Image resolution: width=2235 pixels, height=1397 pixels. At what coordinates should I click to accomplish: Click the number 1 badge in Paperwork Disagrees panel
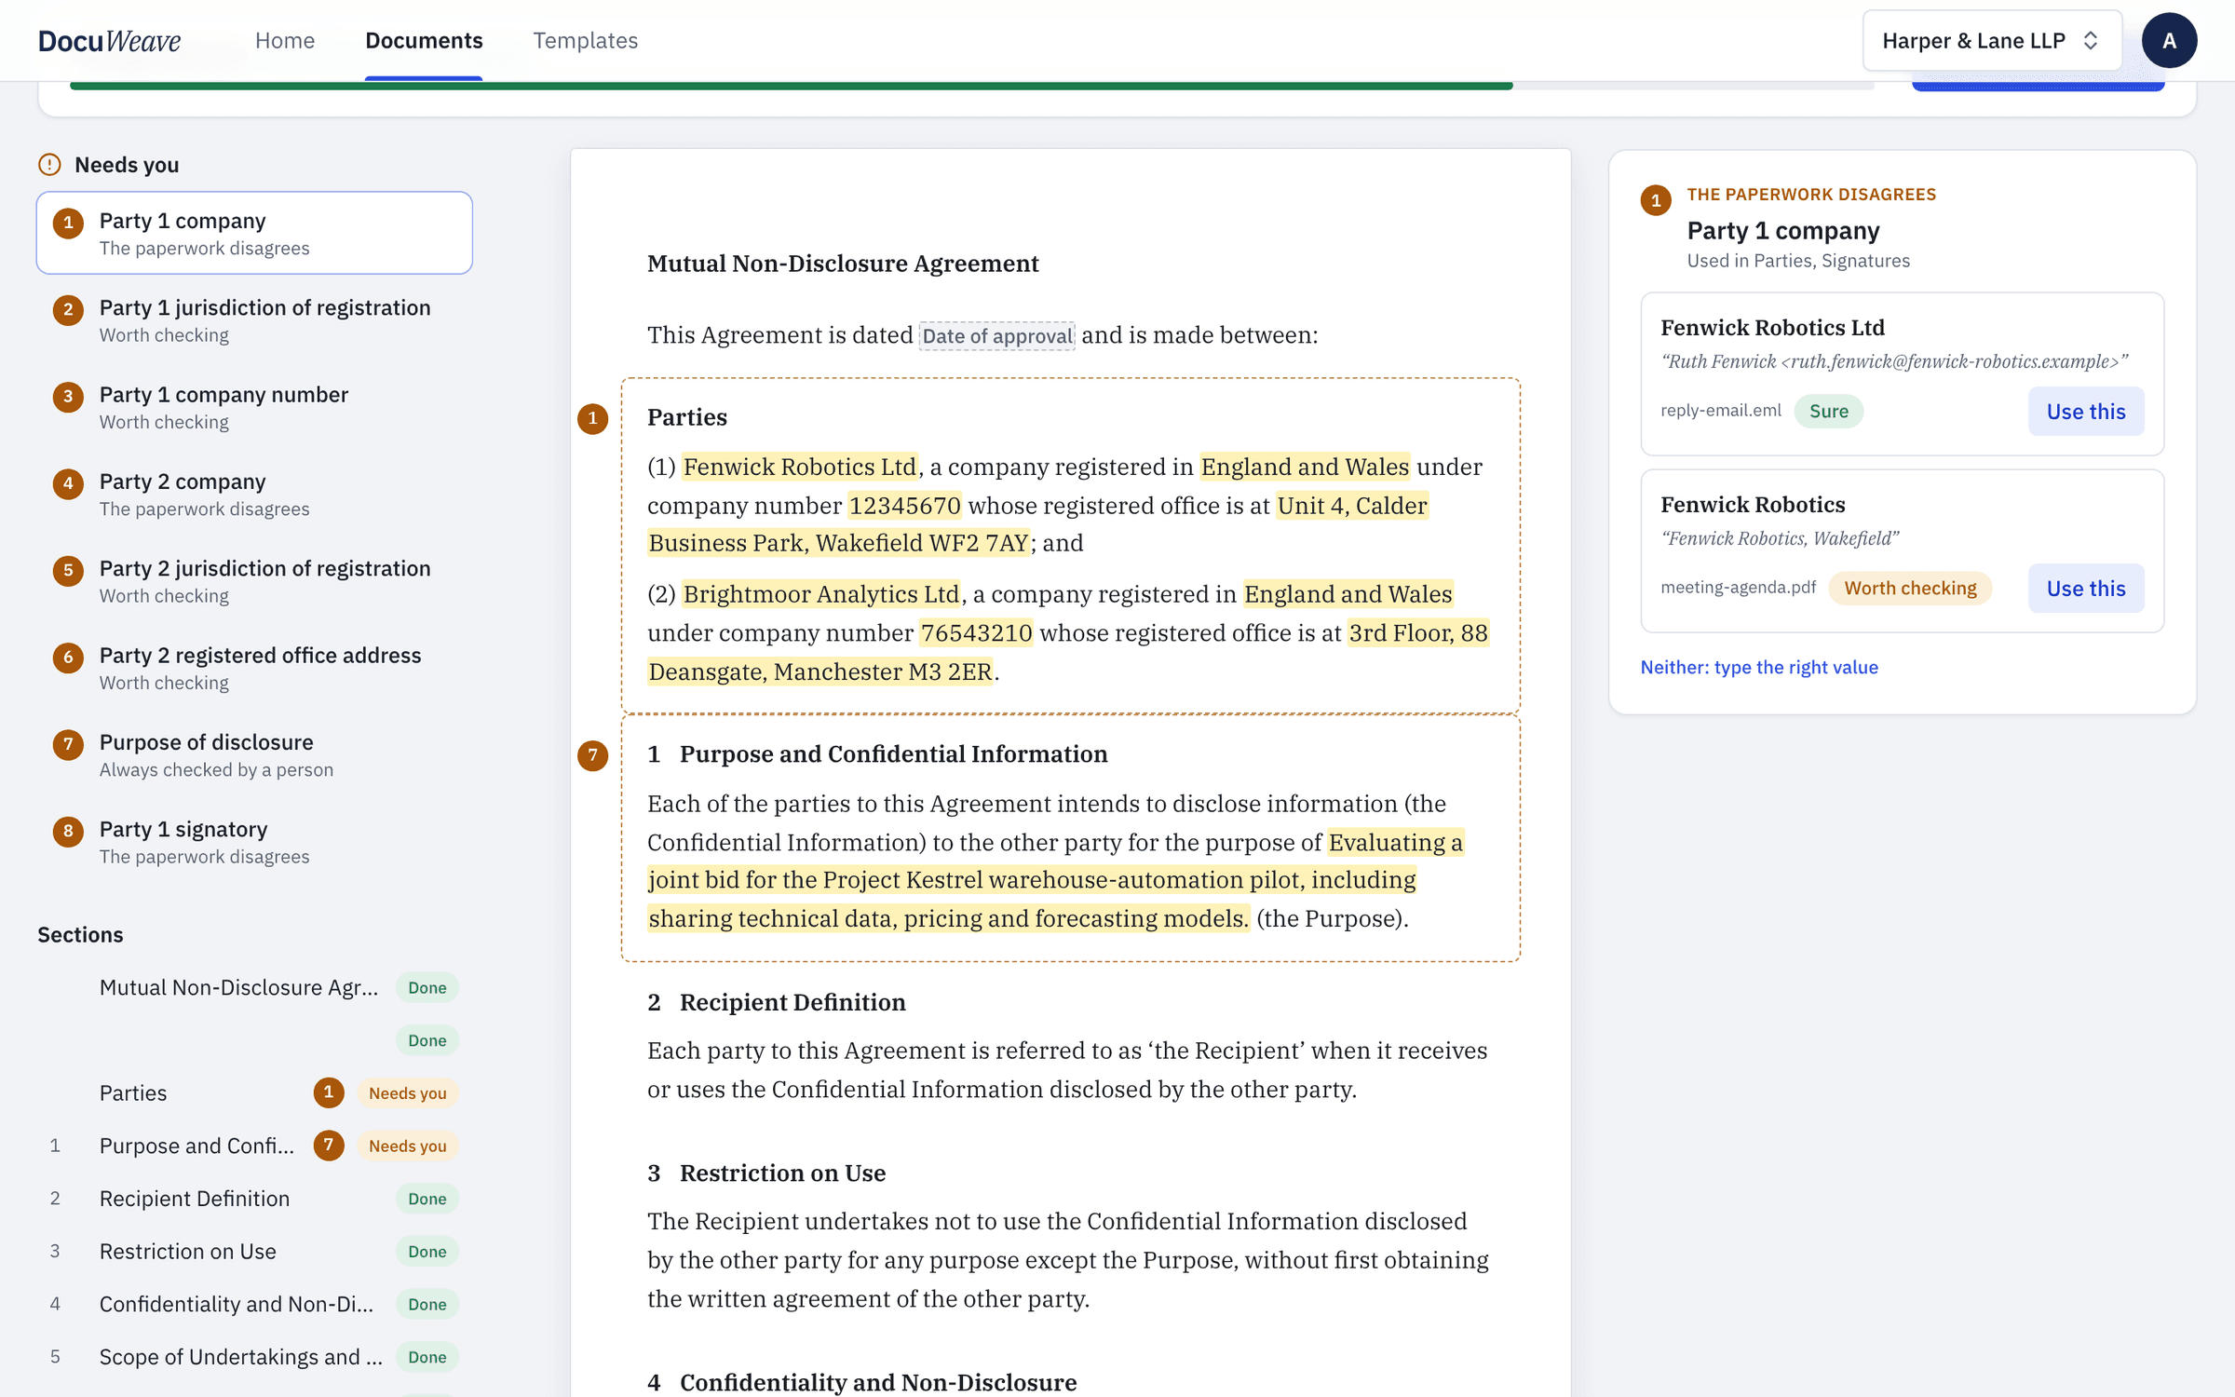click(1656, 200)
